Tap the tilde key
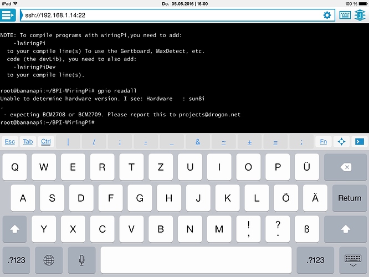Viewport: 369px width, 277px height. coord(224,142)
